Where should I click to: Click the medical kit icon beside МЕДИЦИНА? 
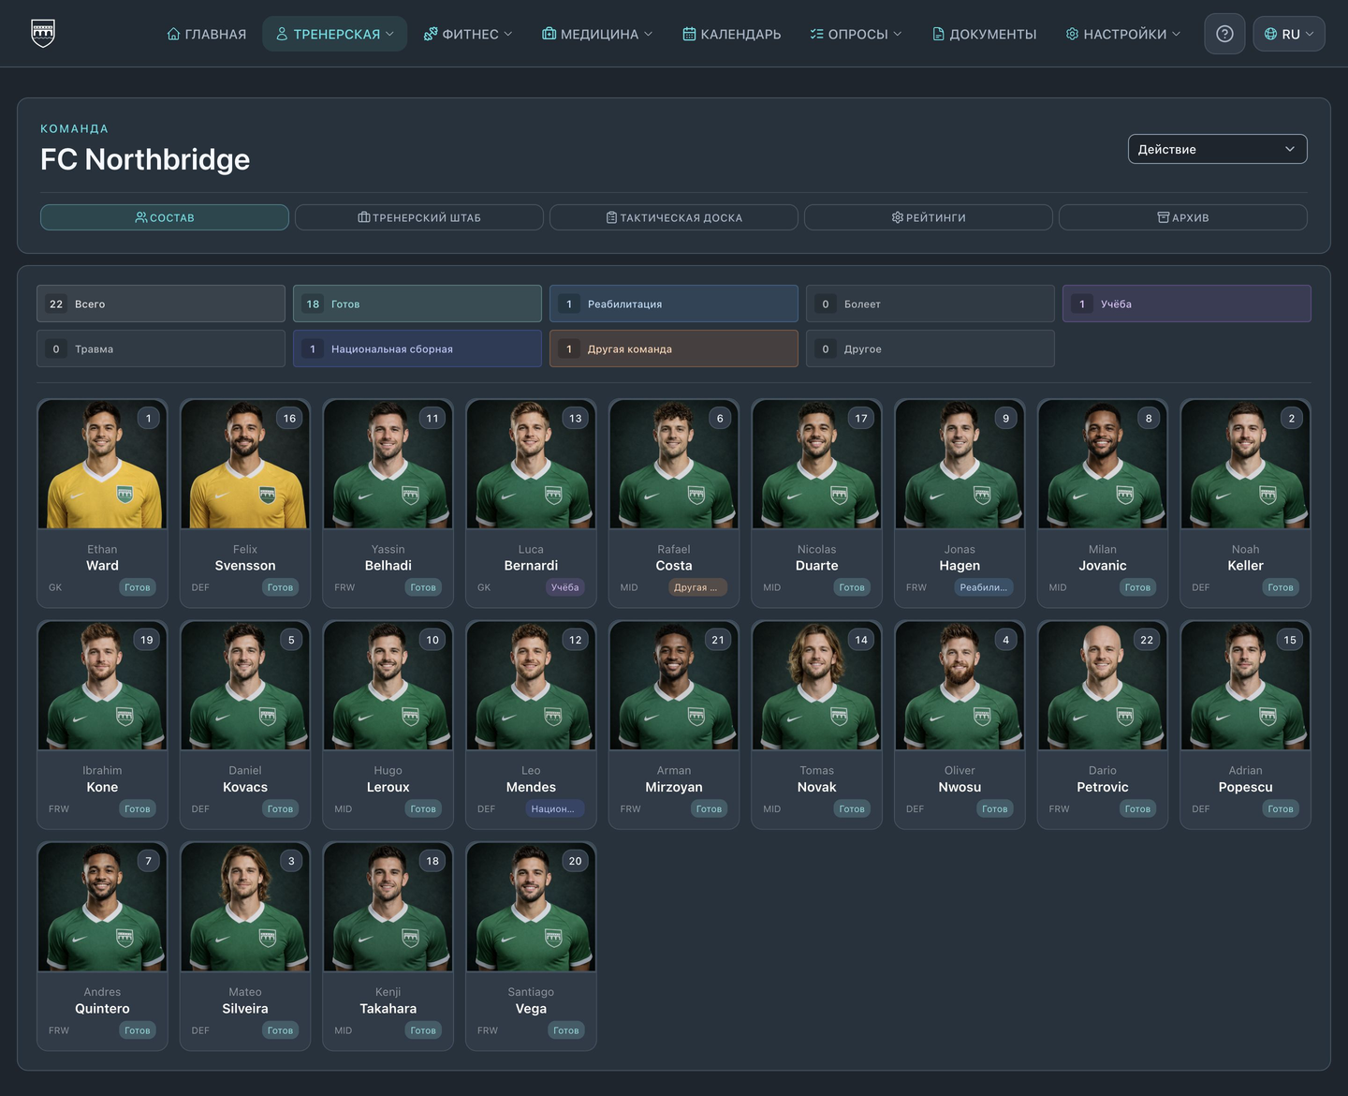tap(549, 34)
